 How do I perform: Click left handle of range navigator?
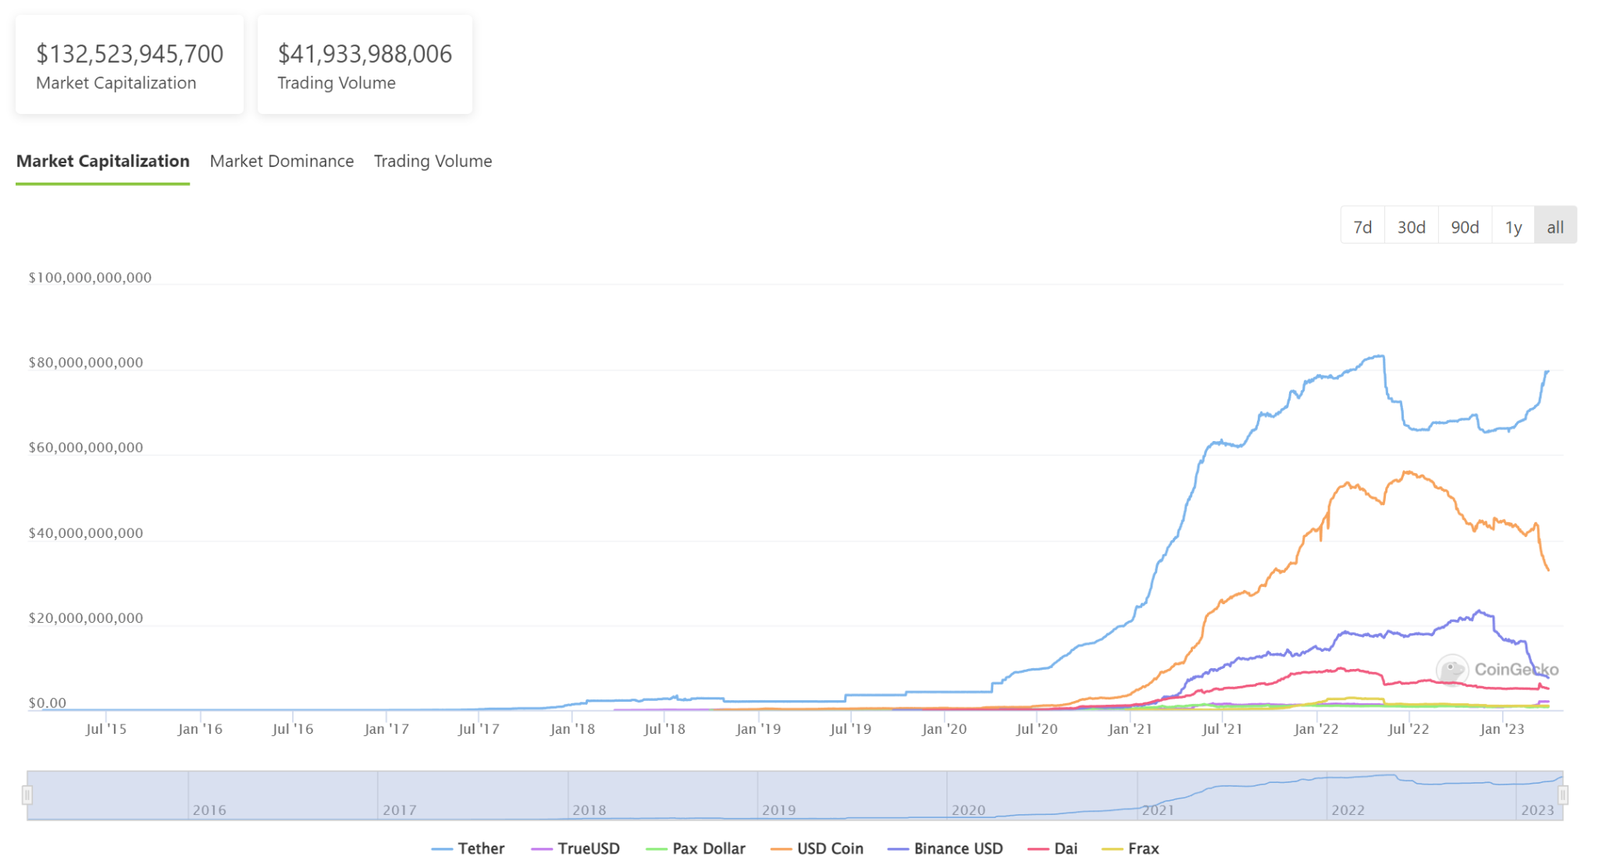27,795
